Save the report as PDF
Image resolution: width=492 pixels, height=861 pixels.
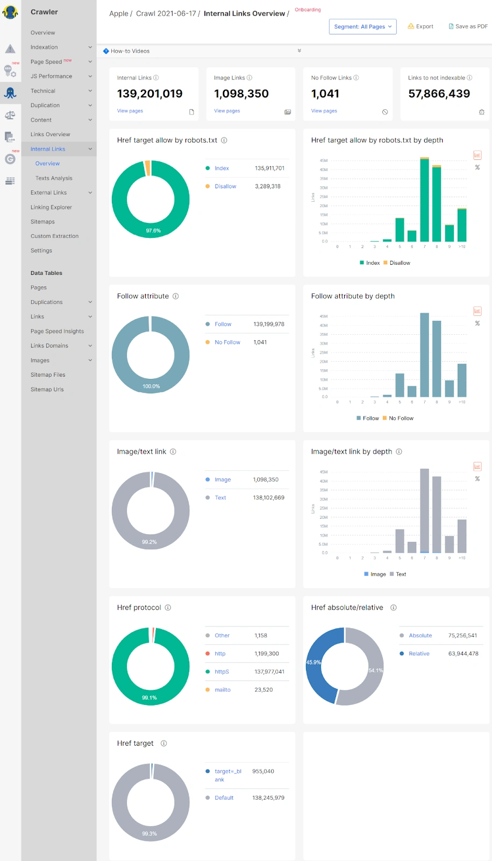(x=468, y=26)
